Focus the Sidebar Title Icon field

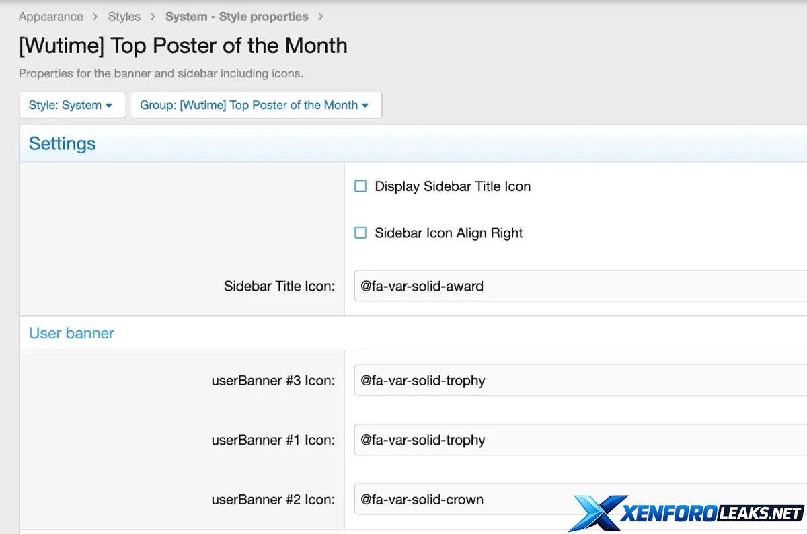[x=578, y=286]
